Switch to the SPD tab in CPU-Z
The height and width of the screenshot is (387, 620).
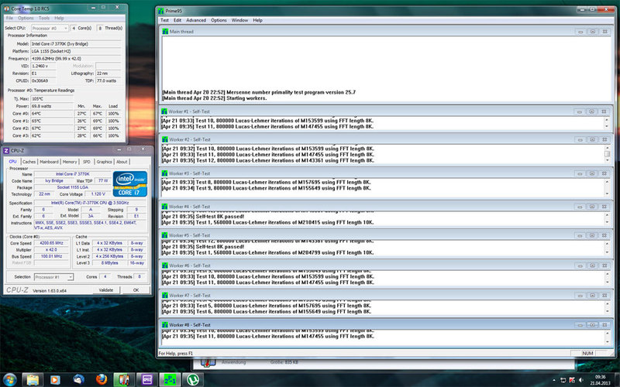[x=87, y=162]
